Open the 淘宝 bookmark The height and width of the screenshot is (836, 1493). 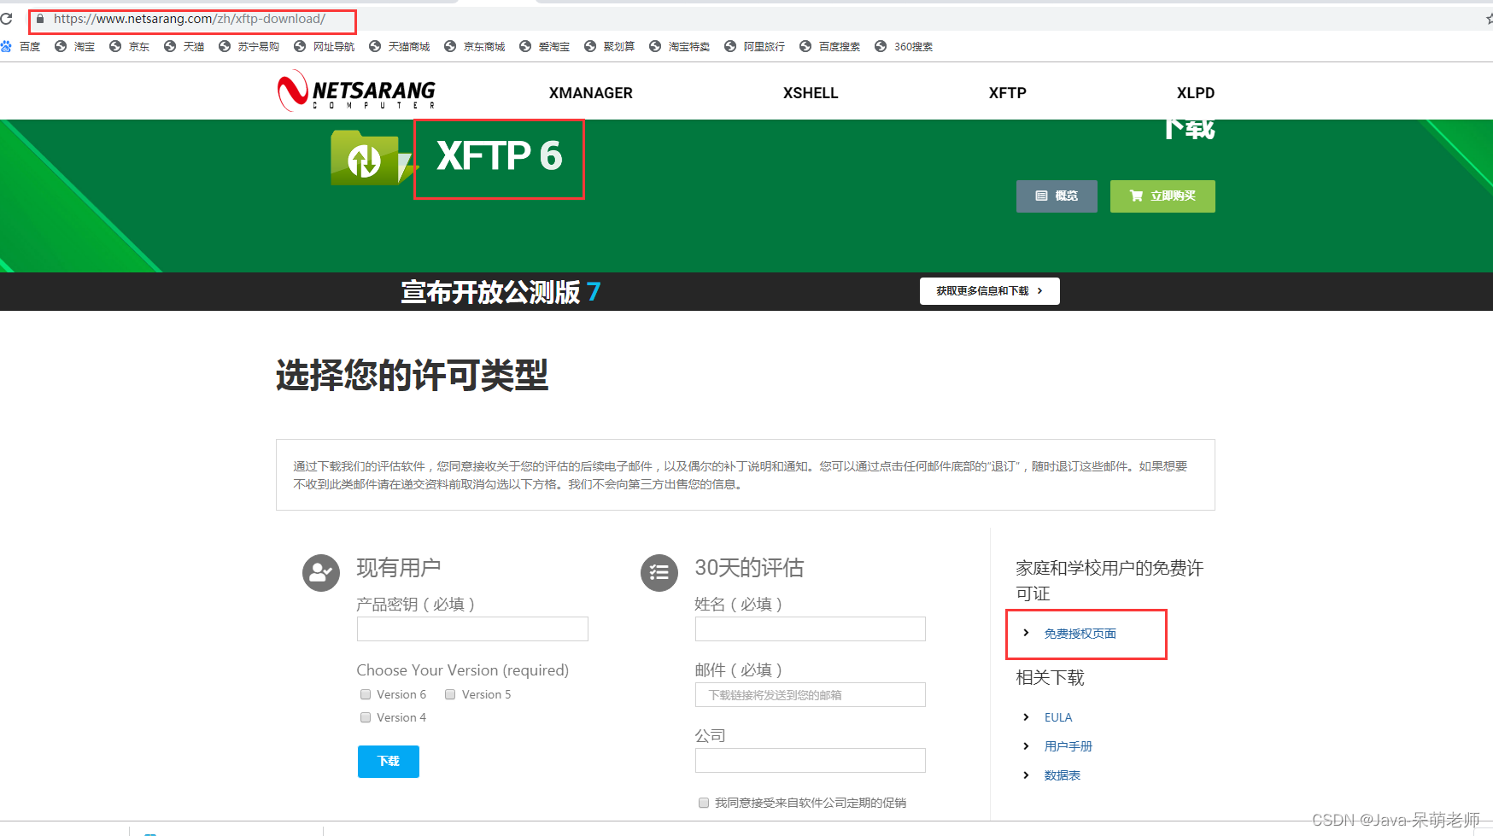click(75, 46)
